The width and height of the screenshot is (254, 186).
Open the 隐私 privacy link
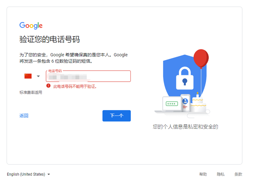[221, 174]
